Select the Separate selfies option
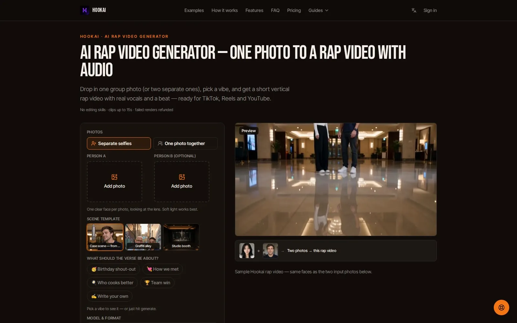Image resolution: width=517 pixels, height=323 pixels. (x=119, y=143)
